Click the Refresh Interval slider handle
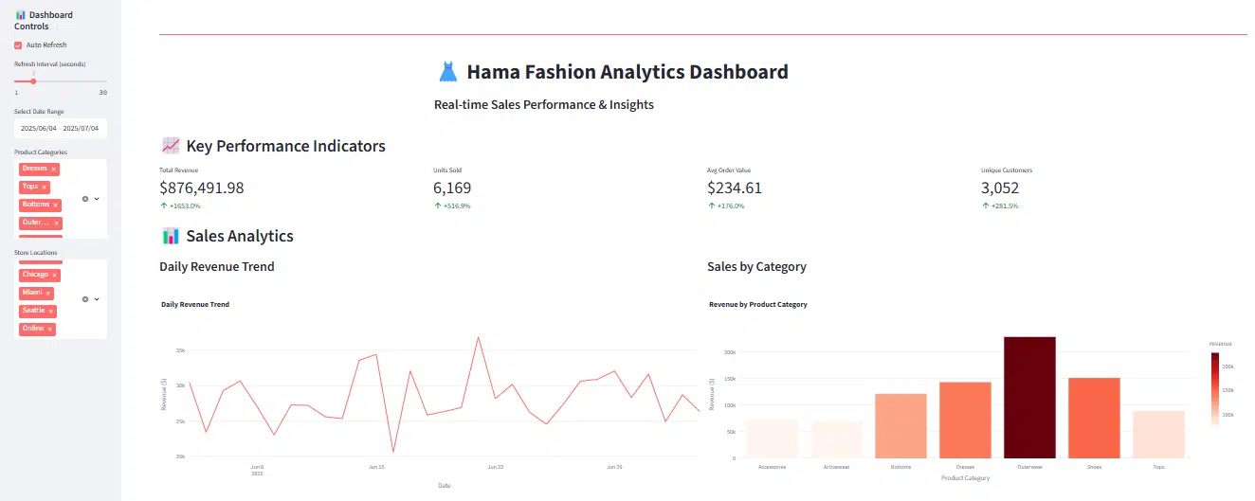1255x501 pixels. [x=33, y=81]
